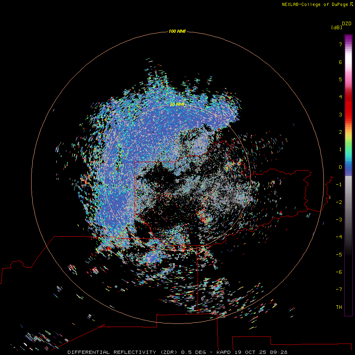Click the 50 NMI range ring label
This screenshot has height=355, width=355.
(x=177, y=104)
